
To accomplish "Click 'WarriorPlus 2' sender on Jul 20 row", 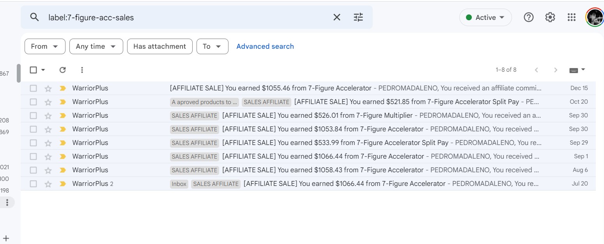I will 93,184.
